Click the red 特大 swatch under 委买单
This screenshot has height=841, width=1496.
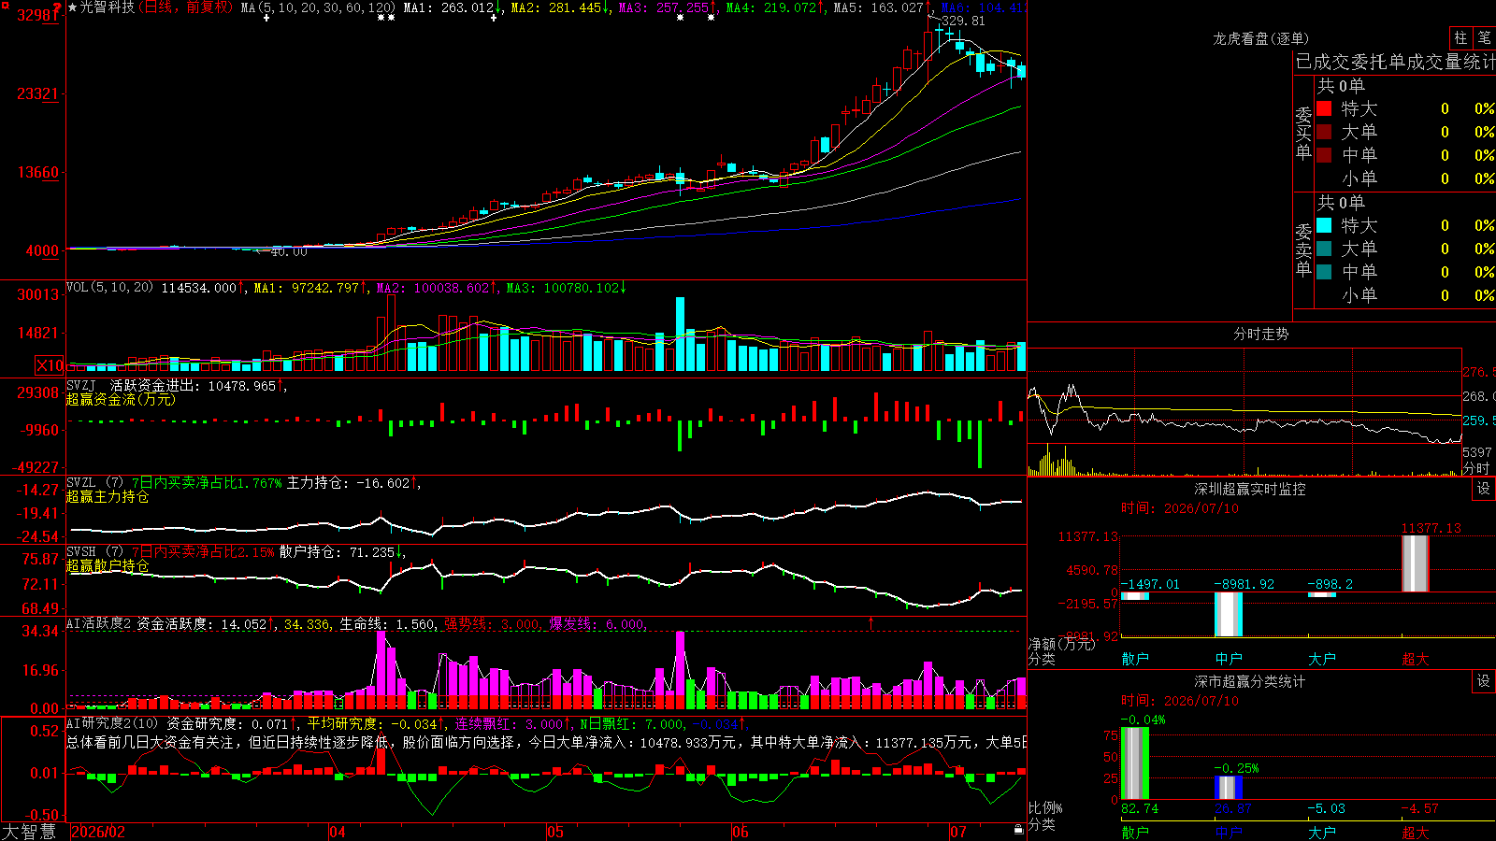pyautogui.click(x=1324, y=108)
